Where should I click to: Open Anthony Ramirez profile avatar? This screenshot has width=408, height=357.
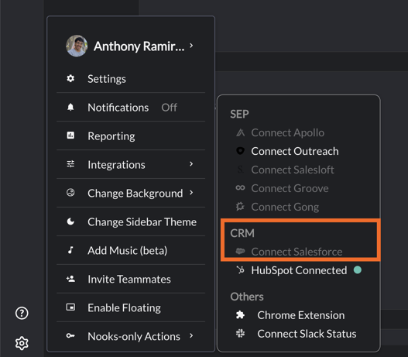tap(77, 46)
